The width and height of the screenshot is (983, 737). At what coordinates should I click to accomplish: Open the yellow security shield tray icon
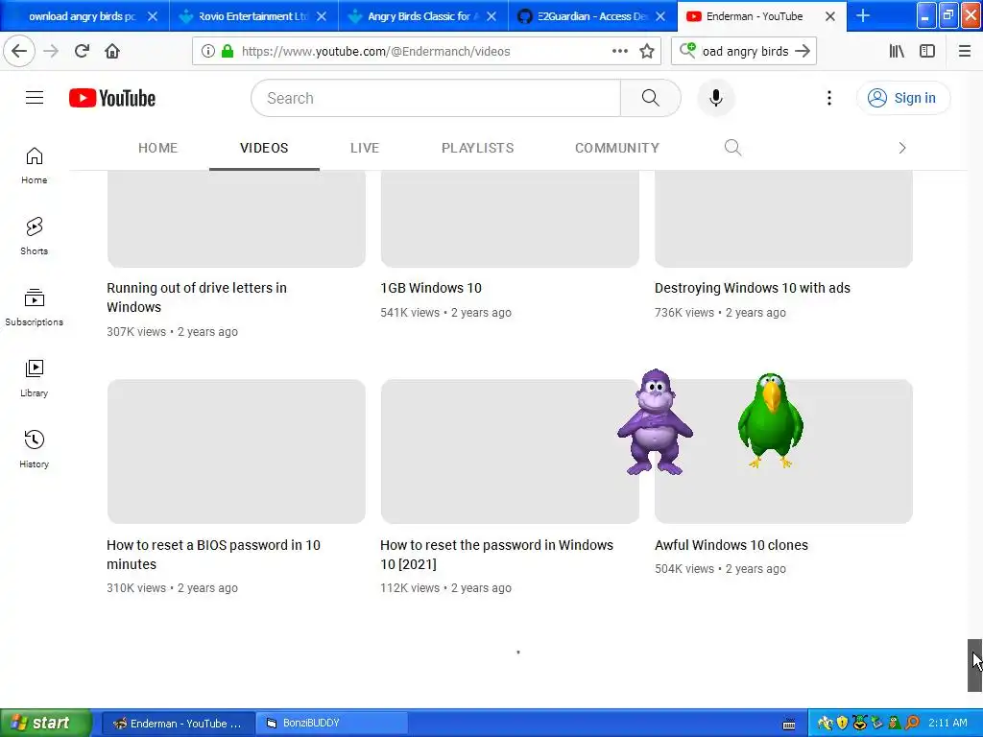coord(842,724)
